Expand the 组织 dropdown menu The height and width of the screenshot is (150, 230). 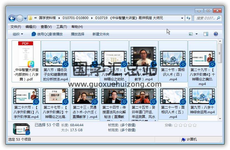[18, 34]
